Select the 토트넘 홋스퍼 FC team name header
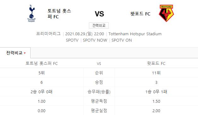This screenshot has width=198, height=115. [59, 14]
